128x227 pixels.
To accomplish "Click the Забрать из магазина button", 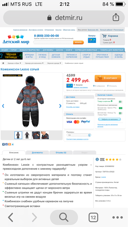I will pyautogui.click(x=109, y=119).
